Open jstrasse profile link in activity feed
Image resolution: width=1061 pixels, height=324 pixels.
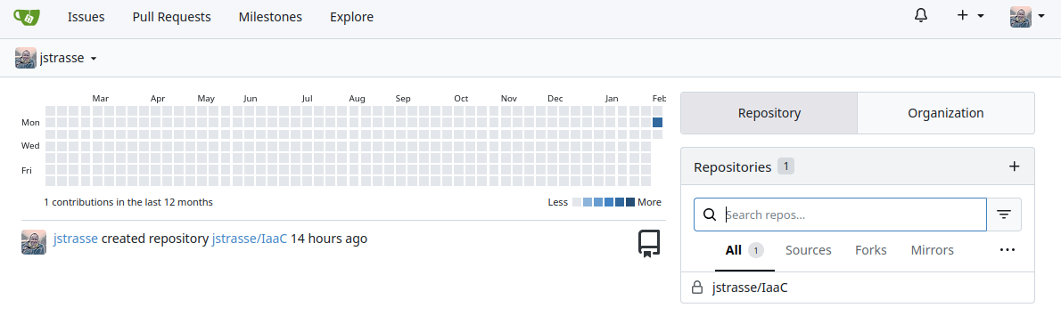(x=76, y=239)
